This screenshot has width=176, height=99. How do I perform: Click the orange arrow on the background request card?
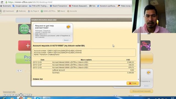pyautogui.click(x=148, y=72)
